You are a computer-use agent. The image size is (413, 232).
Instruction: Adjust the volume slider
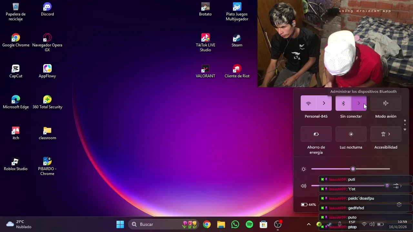tap(351, 186)
